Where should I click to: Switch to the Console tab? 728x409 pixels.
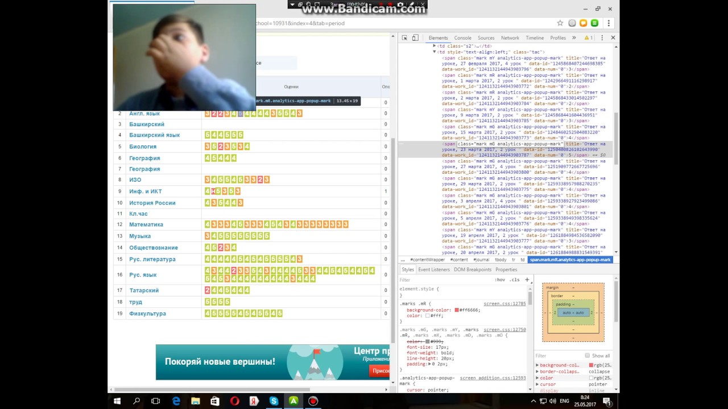[x=462, y=37]
